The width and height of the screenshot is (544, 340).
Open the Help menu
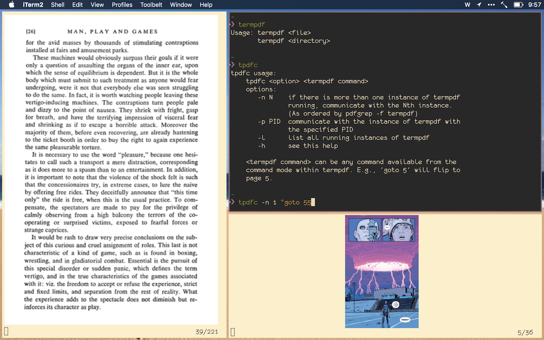[206, 5]
